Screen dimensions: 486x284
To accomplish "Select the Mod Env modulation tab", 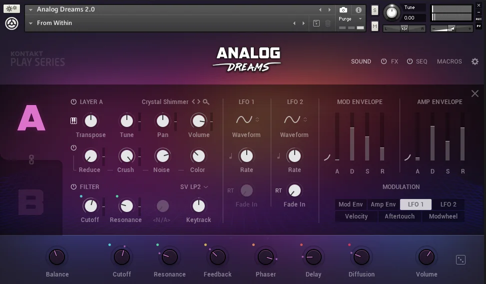I will tap(351, 204).
